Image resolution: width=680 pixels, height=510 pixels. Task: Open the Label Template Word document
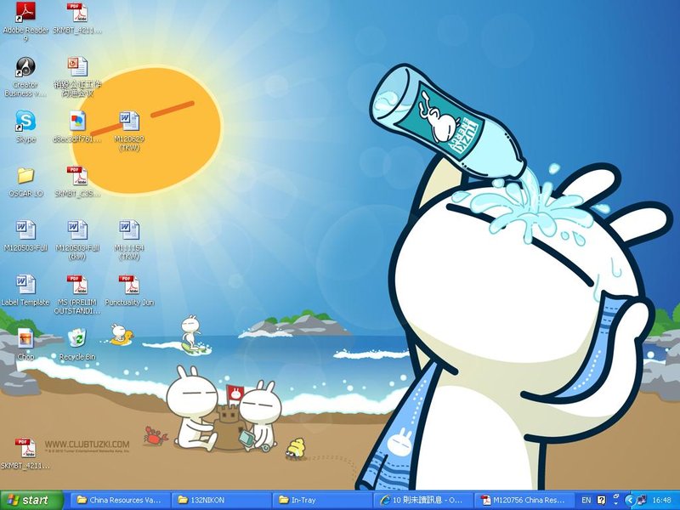[x=25, y=291]
